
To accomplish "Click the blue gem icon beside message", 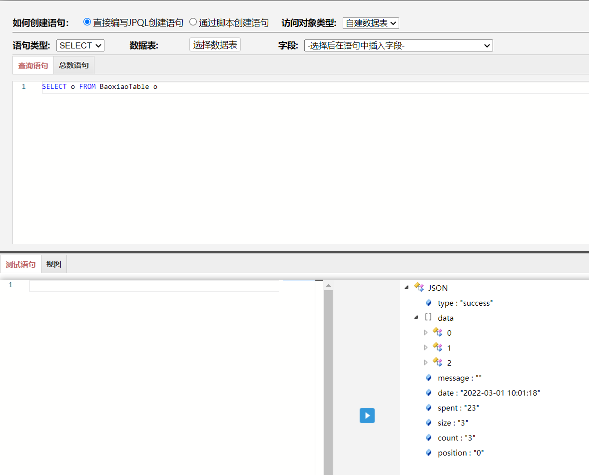I will (x=429, y=378).
